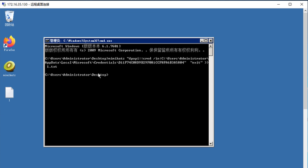
Task: Open the Recycle Bin desktop icon
Action: click(9, 18)
